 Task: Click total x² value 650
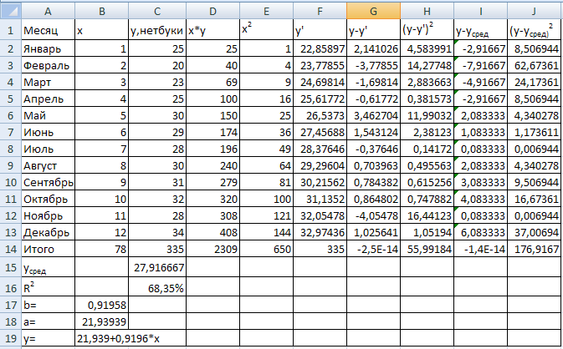pos(266,249)
